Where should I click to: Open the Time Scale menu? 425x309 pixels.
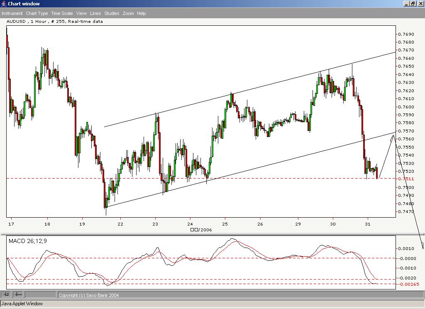(x=61, y=13)
